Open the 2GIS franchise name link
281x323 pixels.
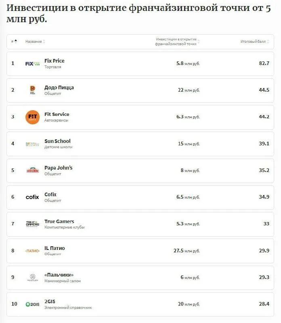click(x=50, y=302)
